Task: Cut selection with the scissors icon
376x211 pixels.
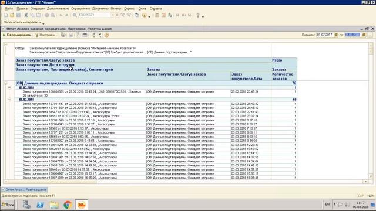Action: [x=26, y=15]
